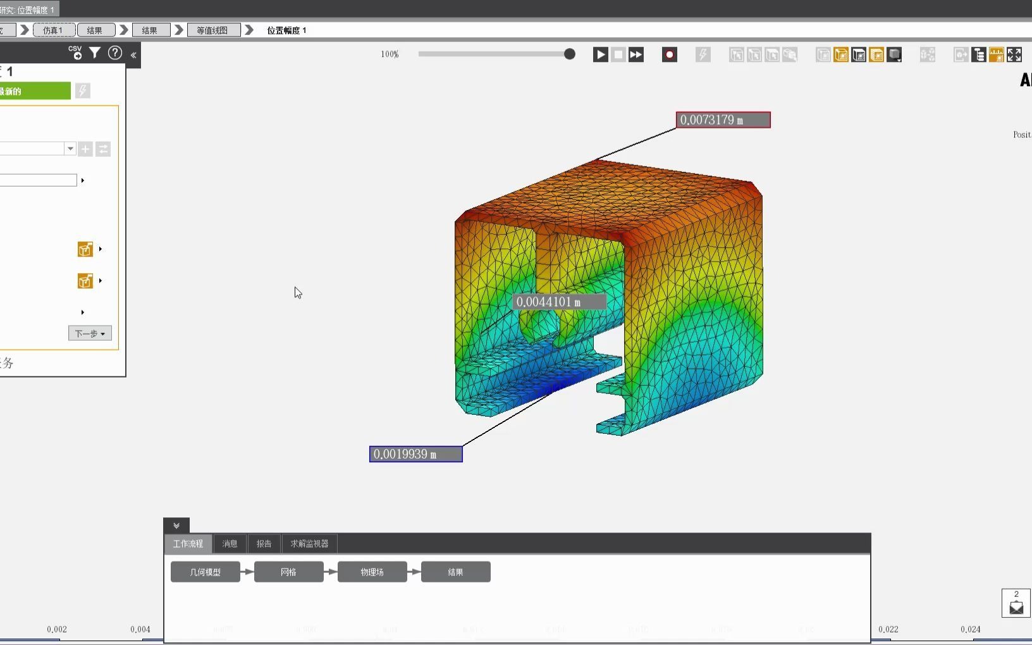Image resolution: width=1032 pixels, height=645 pixels.
Task: Click the model tree view icon
Action: [x=978, y=54]
